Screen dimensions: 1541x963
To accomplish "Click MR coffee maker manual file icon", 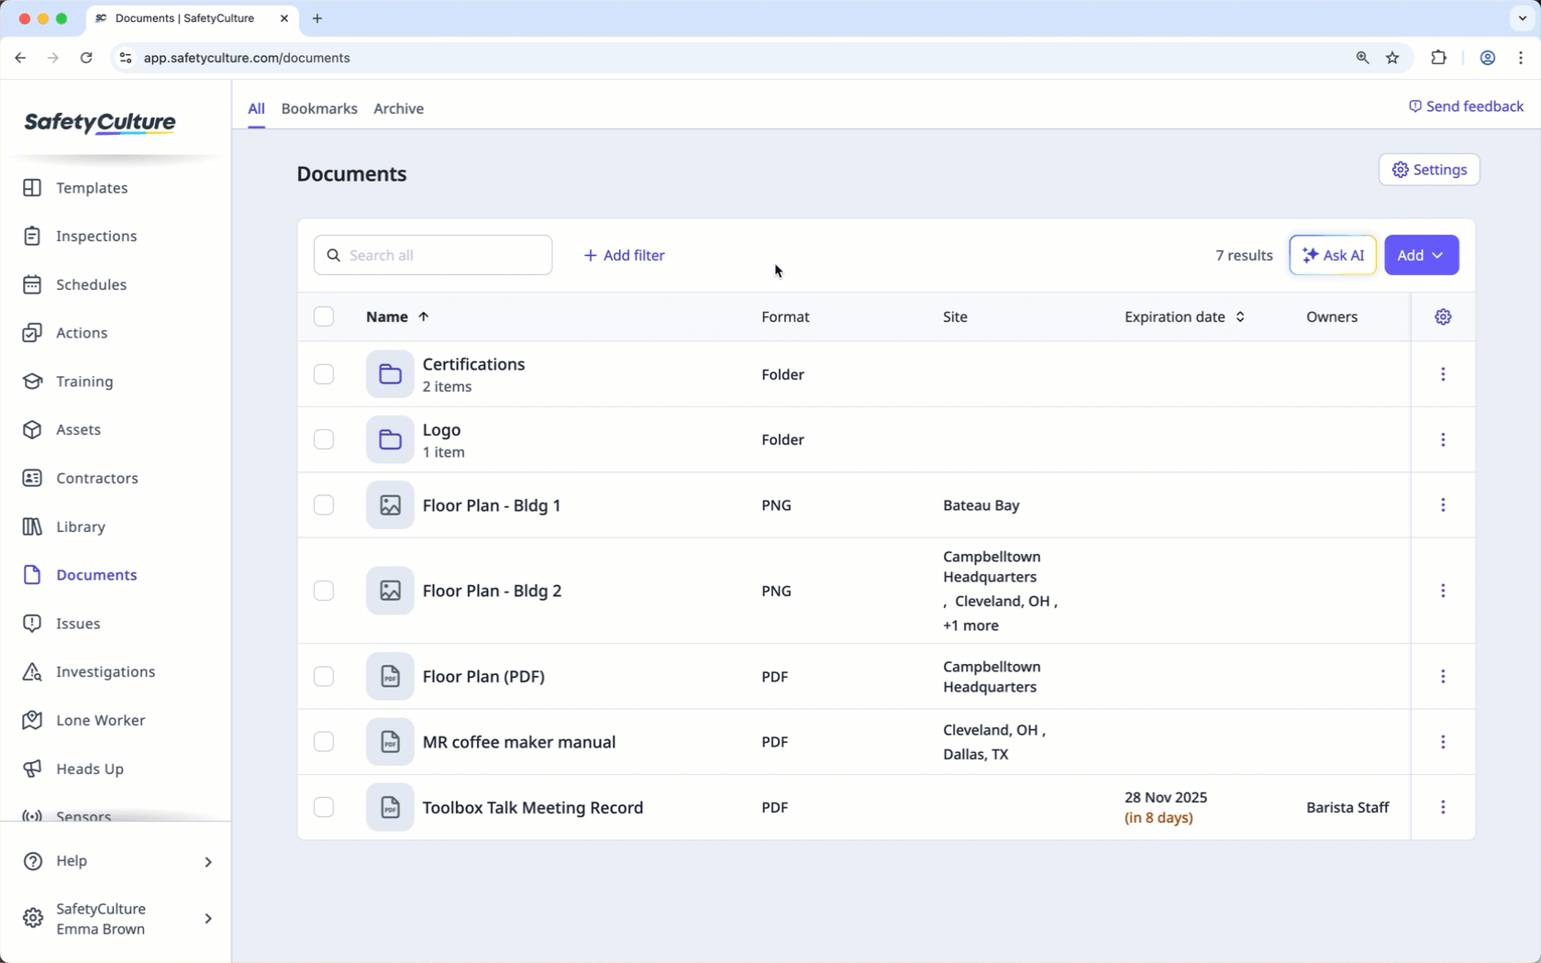I will [x=390, y=742].
